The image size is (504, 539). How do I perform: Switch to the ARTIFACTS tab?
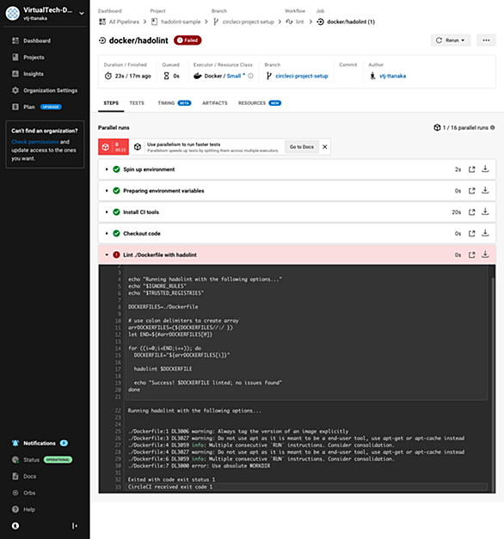click(x=215, y=103)
